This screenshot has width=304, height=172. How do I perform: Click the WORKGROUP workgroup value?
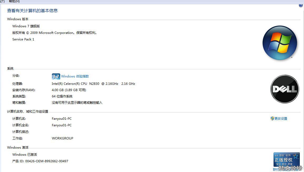pyautogui.click(x=62, y=138)
